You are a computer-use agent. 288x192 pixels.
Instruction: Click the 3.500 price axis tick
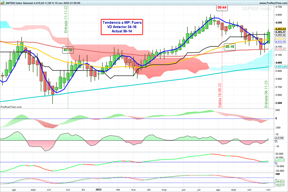click(279, 103)
